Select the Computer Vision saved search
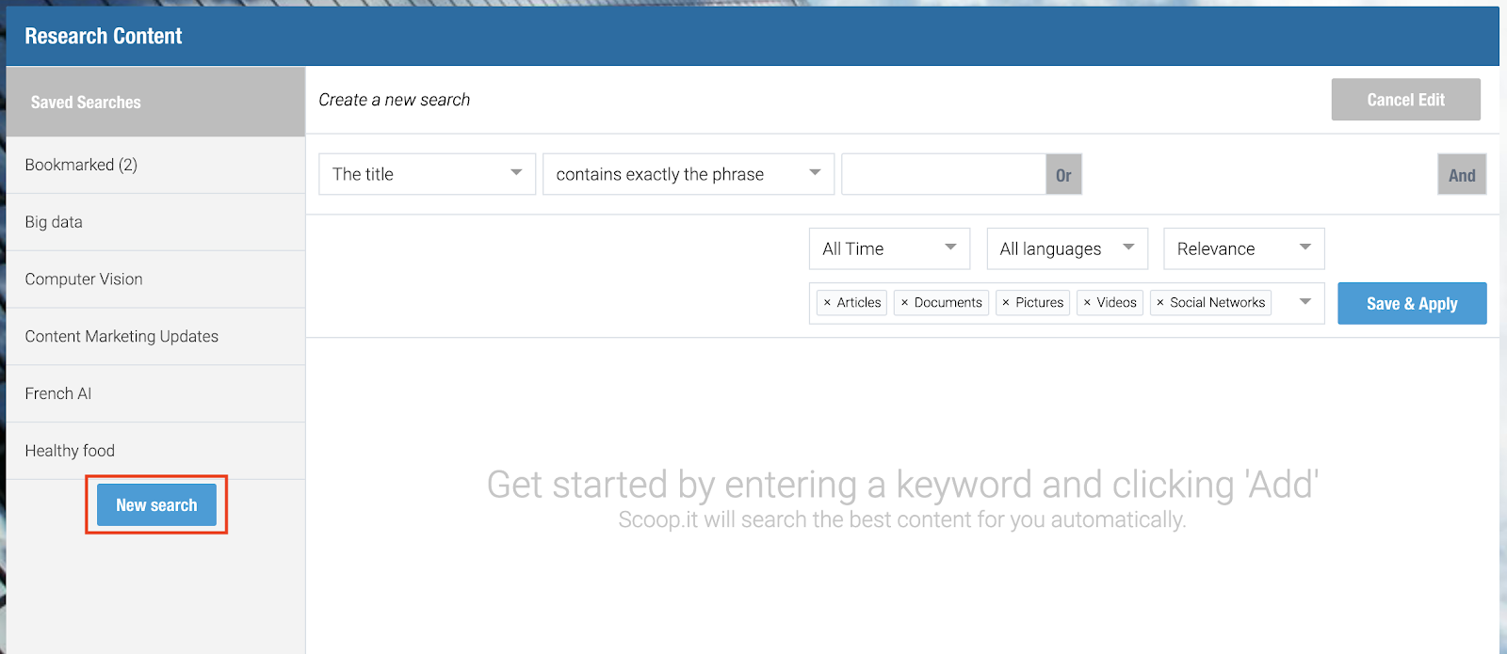 pos(155,279)
